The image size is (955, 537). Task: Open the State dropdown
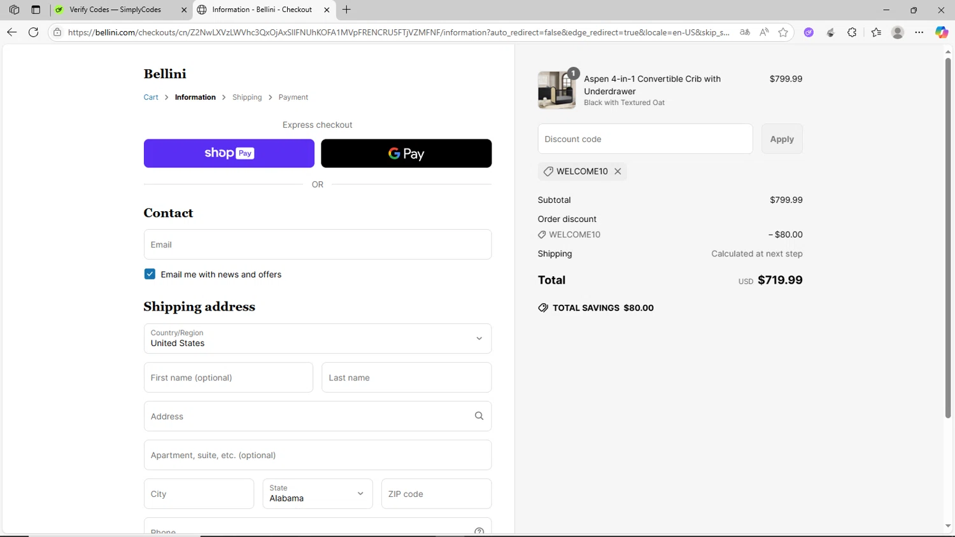click(318, 494)
